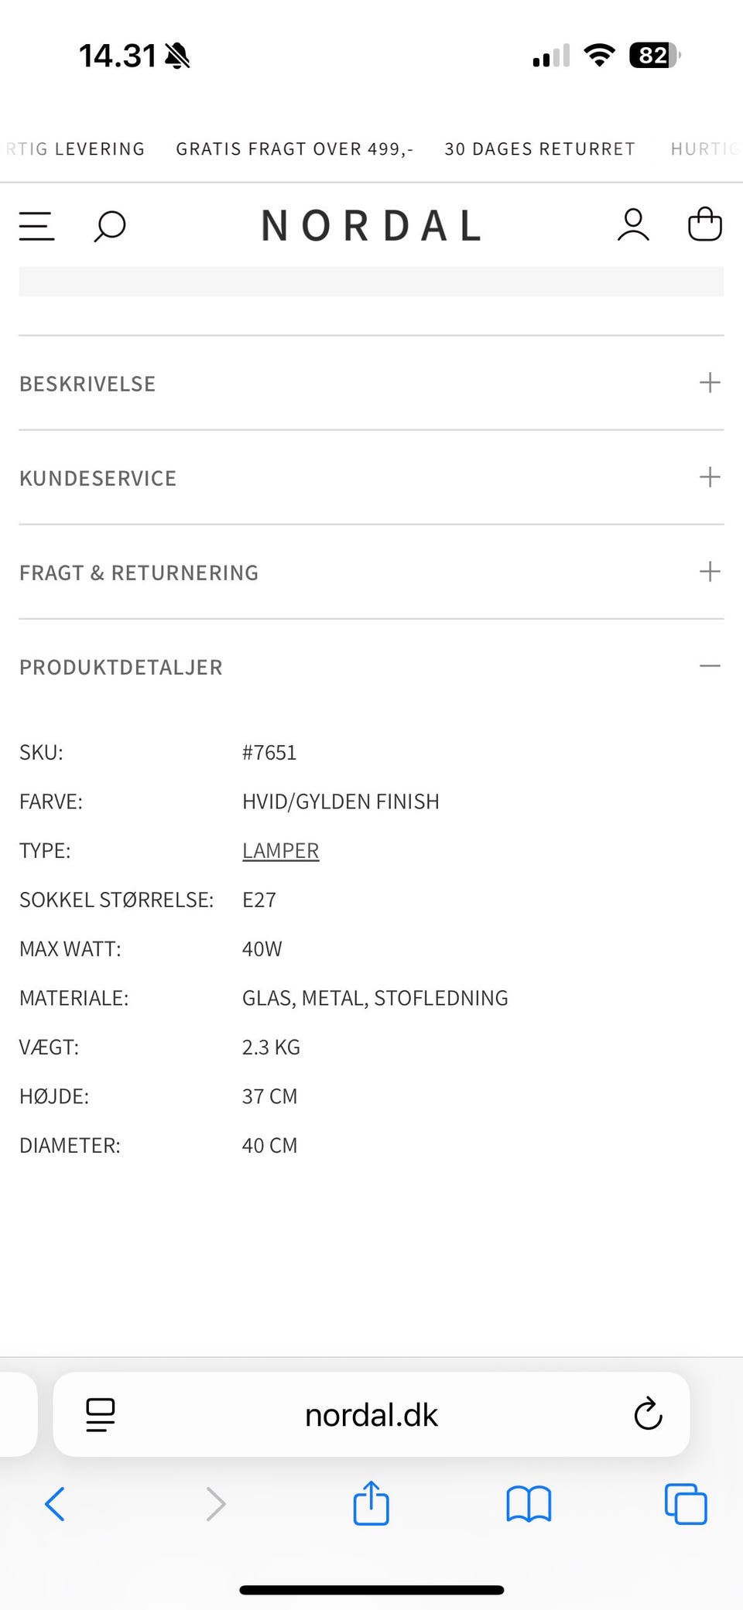The image size is (743, 1610).
Task: Tap the 30 dages returret banner
Action: [x=539, y=149]
